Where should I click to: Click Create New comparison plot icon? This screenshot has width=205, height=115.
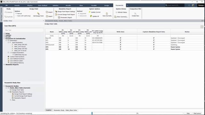click(x=135, y=13)
